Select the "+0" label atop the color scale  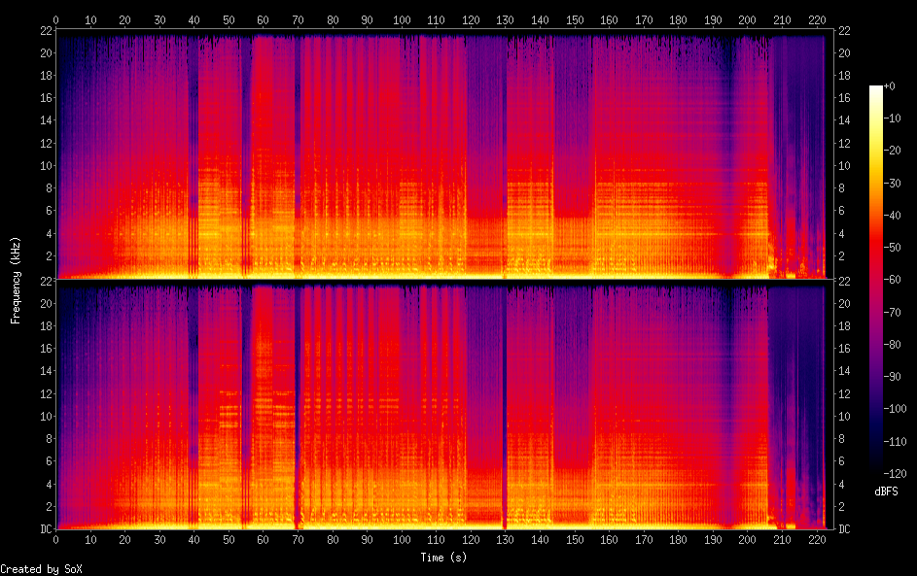pos(889,86)
